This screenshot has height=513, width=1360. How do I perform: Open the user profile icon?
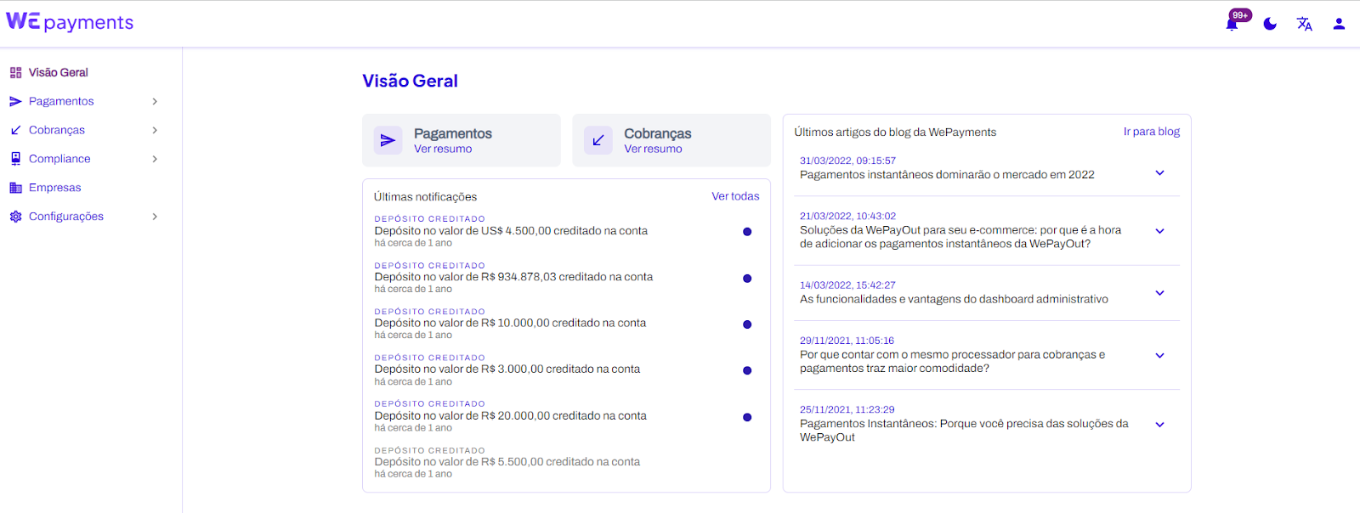1339,24
